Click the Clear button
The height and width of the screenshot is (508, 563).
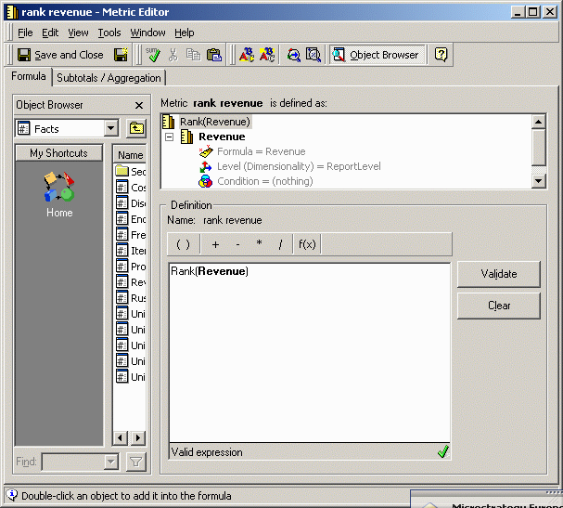pyautogui.click(x=499, y=306)
